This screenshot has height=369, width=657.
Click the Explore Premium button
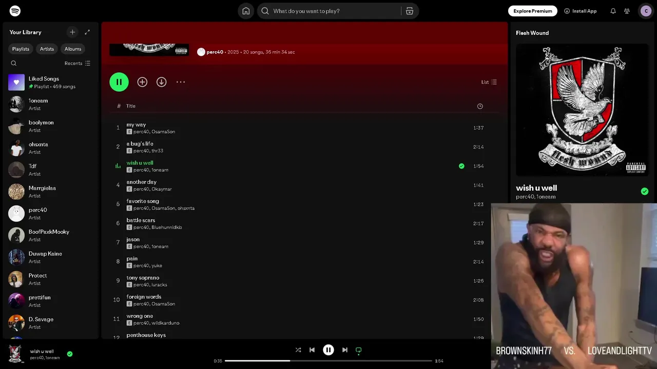coord(533,11)
